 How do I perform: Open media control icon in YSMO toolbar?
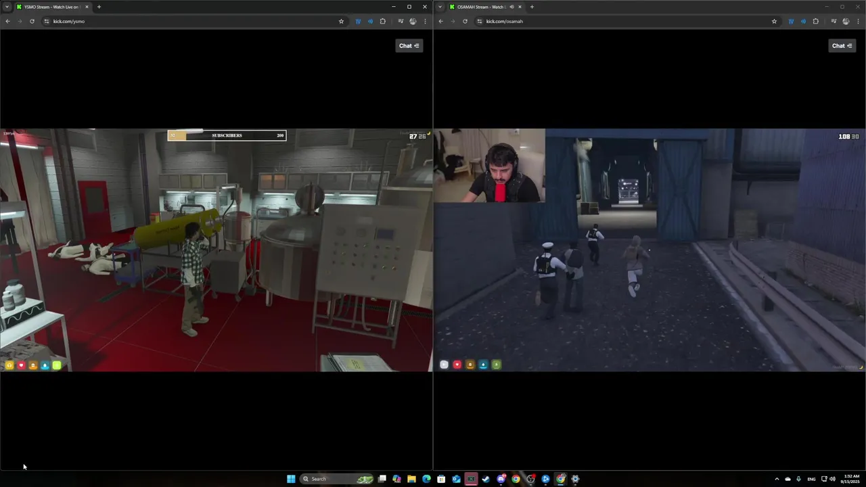(x=401, y=21)
